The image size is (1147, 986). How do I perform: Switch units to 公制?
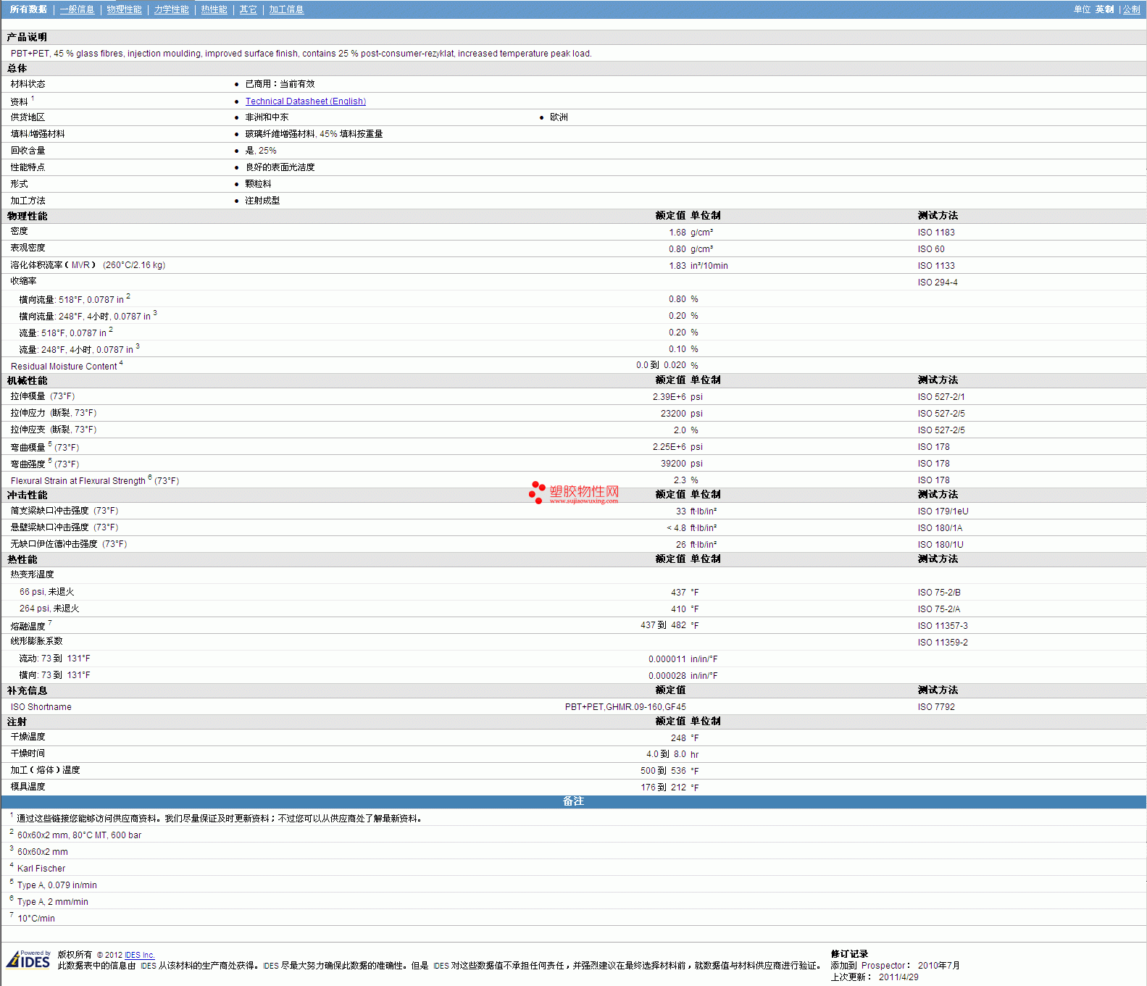click(x=1131, y=9)
